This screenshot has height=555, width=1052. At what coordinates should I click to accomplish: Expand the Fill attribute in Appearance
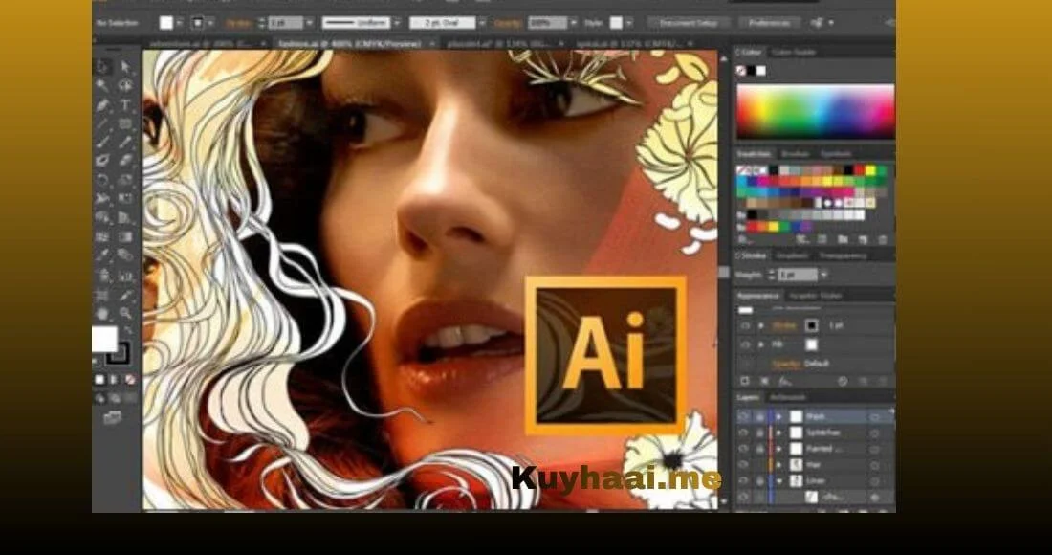click(x=761, y=344)
